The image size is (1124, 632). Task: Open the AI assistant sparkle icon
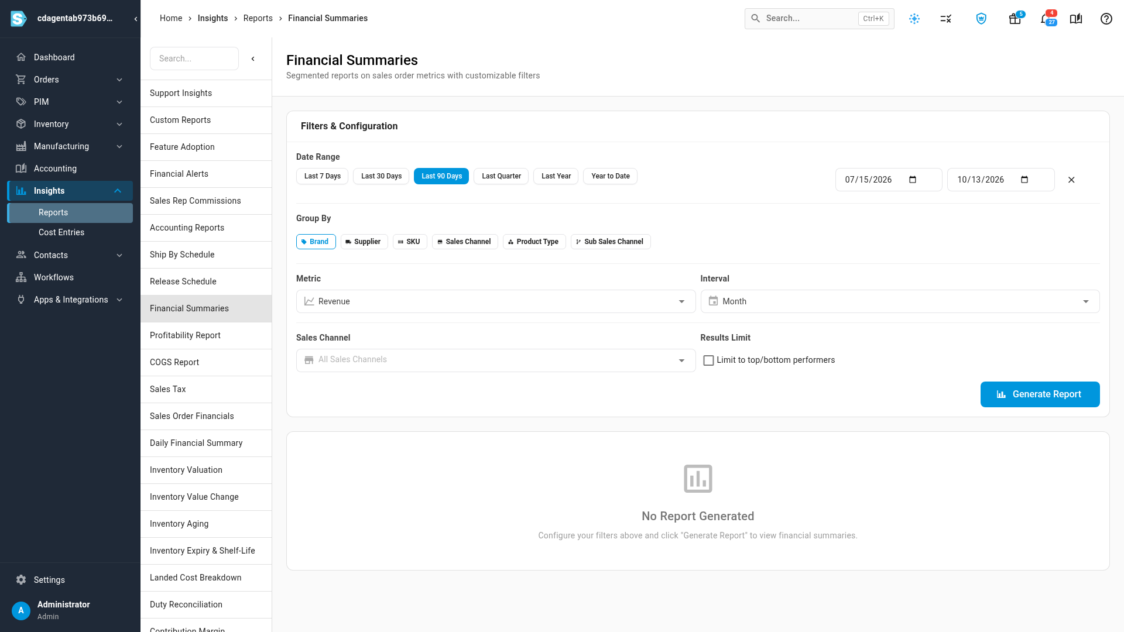[914, 19]
